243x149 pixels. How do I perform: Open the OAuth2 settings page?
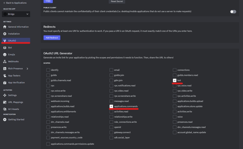tap(12, 41)
